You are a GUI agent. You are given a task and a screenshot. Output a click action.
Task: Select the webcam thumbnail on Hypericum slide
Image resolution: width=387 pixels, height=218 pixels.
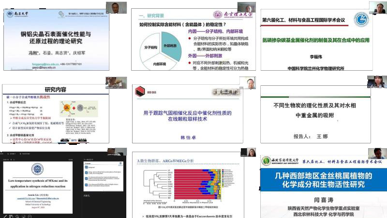click(375, 154)
